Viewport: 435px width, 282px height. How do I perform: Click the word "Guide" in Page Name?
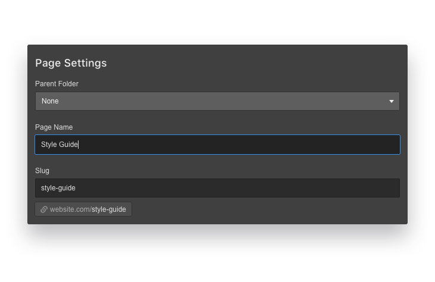(68, 145)
